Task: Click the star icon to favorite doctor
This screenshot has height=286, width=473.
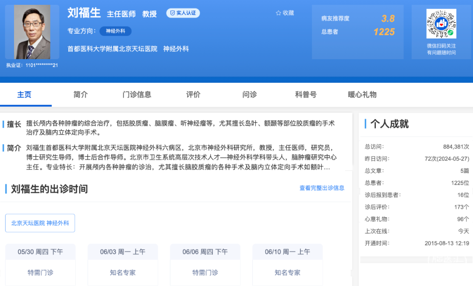Action: (x=278, y=13)
